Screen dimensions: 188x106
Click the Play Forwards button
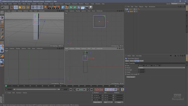coord(81,90)
